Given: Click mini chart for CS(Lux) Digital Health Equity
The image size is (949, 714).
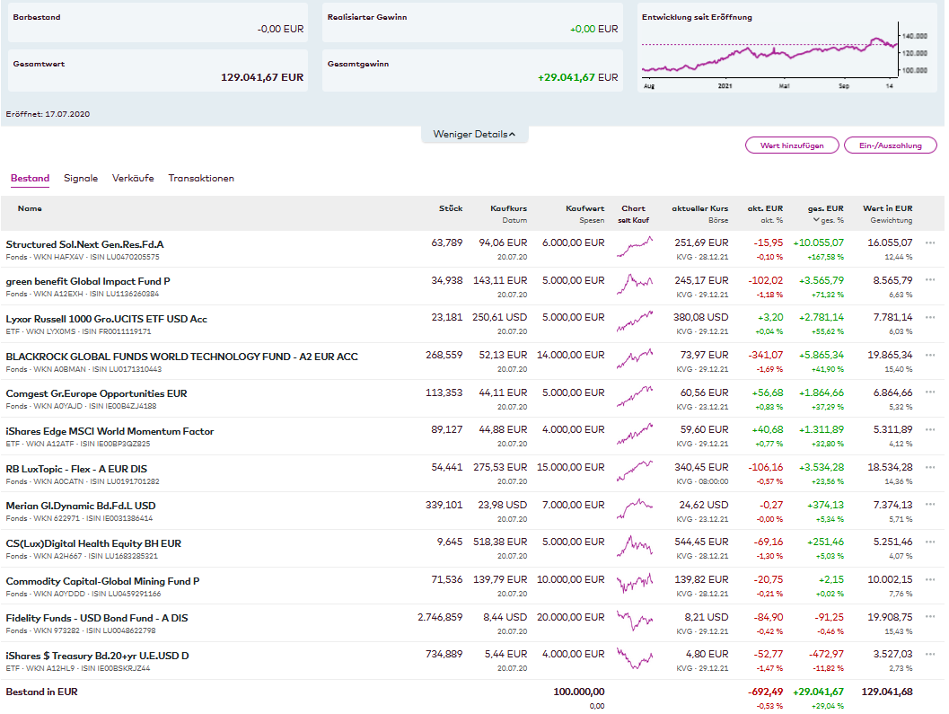Looking at the screenshot, I should point(634,544).
